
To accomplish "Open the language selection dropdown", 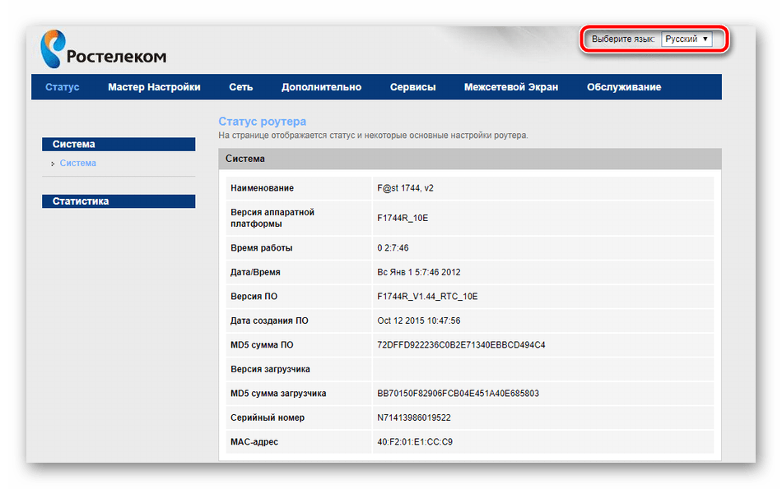I will coord(687,39).
